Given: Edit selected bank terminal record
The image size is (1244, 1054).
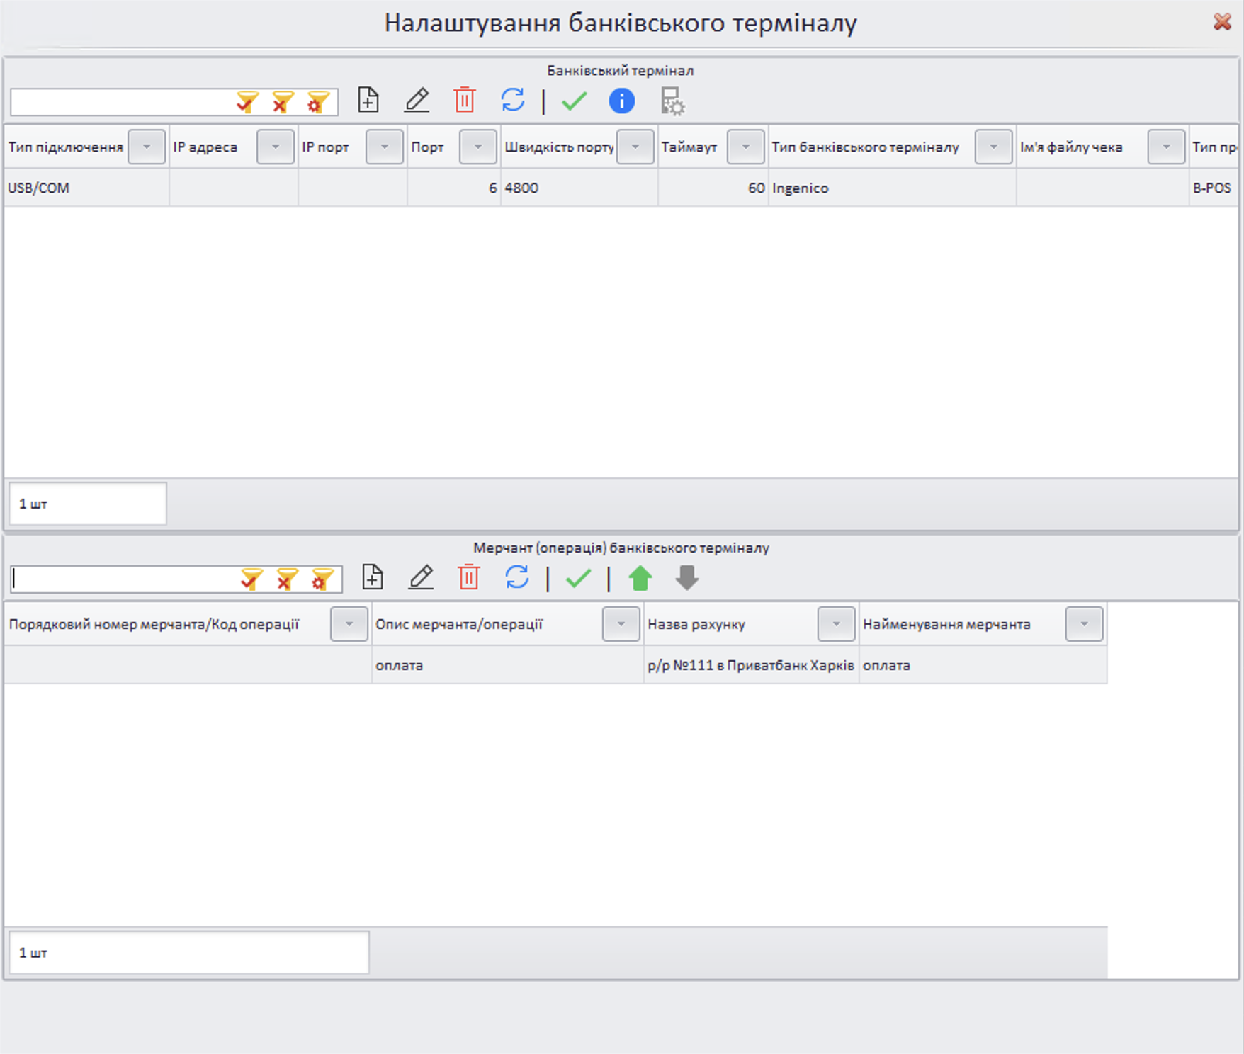Looking at the screenshot, I should point(417,100).
